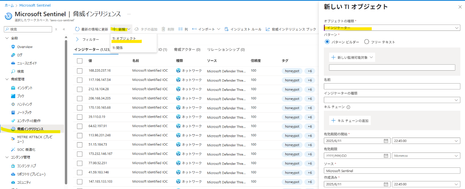Open ハンティング in sidebar
Viewport: 465px width, 189px height.
(x=25, y=104)
